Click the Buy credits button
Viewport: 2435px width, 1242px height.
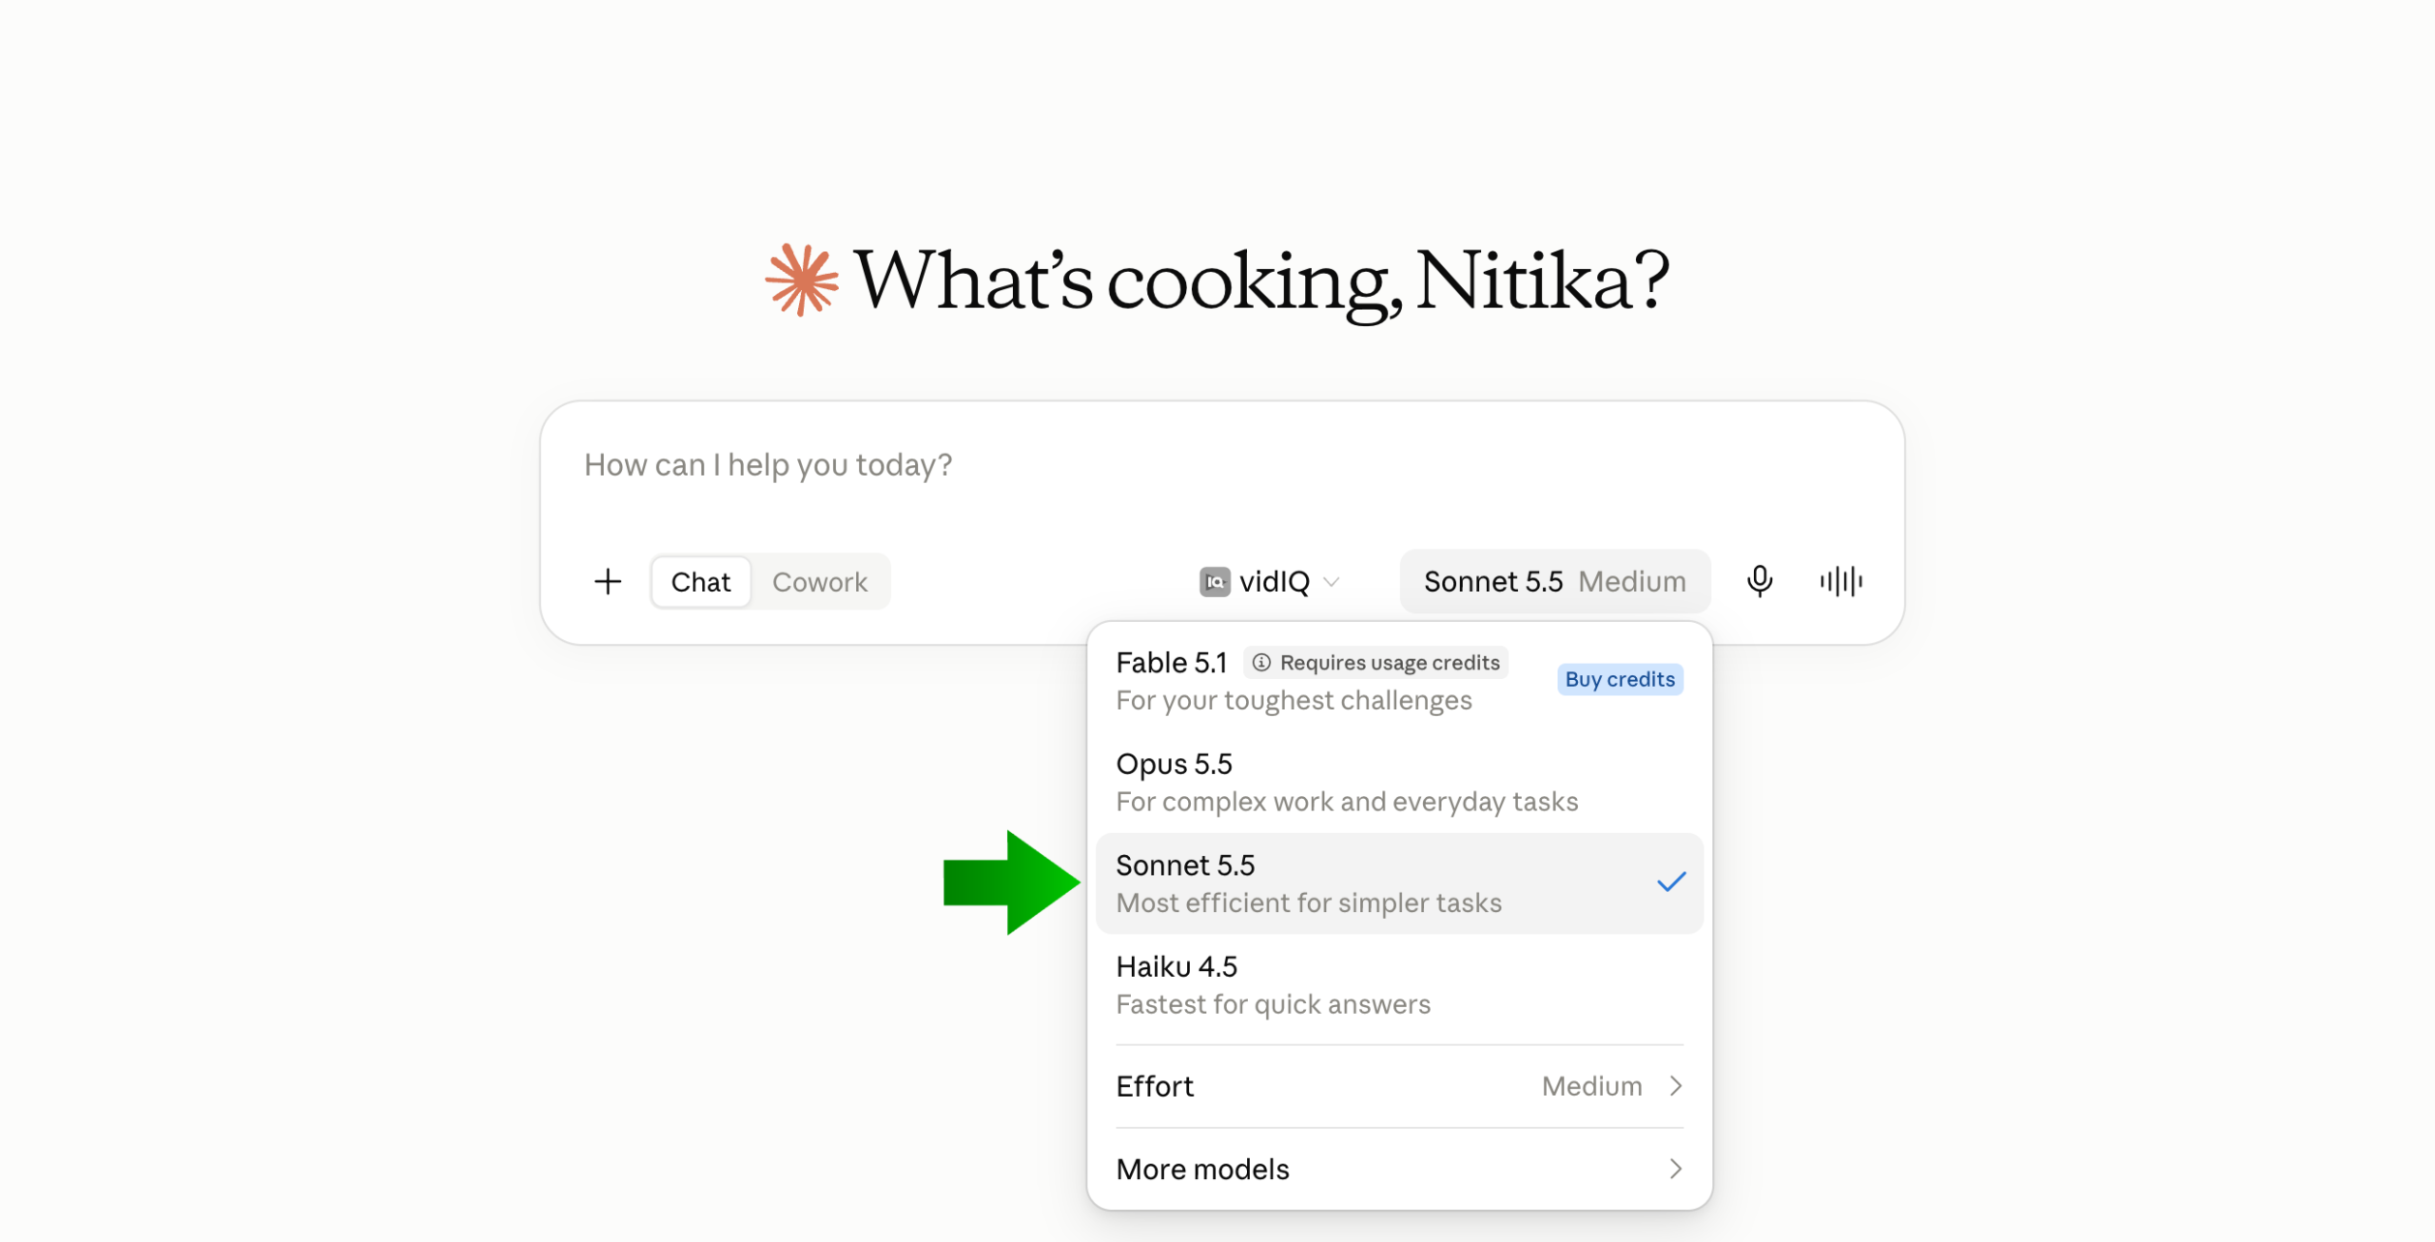pos(1620,679)
